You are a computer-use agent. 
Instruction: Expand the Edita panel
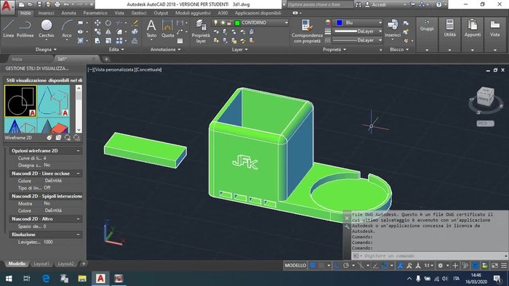116,49
